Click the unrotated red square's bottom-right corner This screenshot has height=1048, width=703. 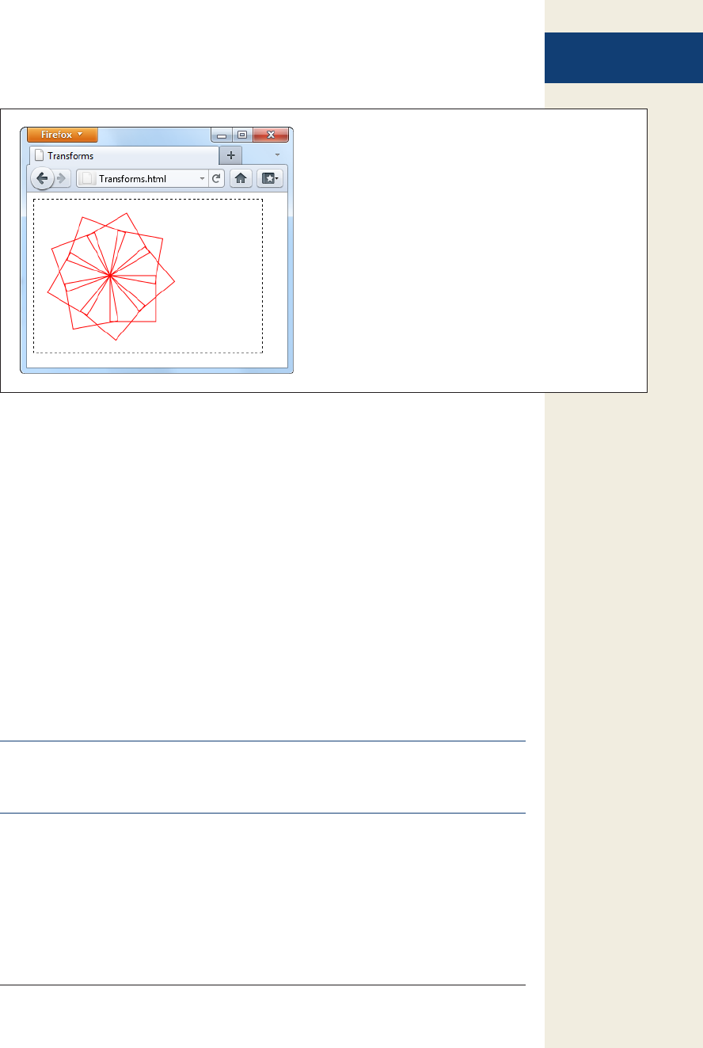155,321
